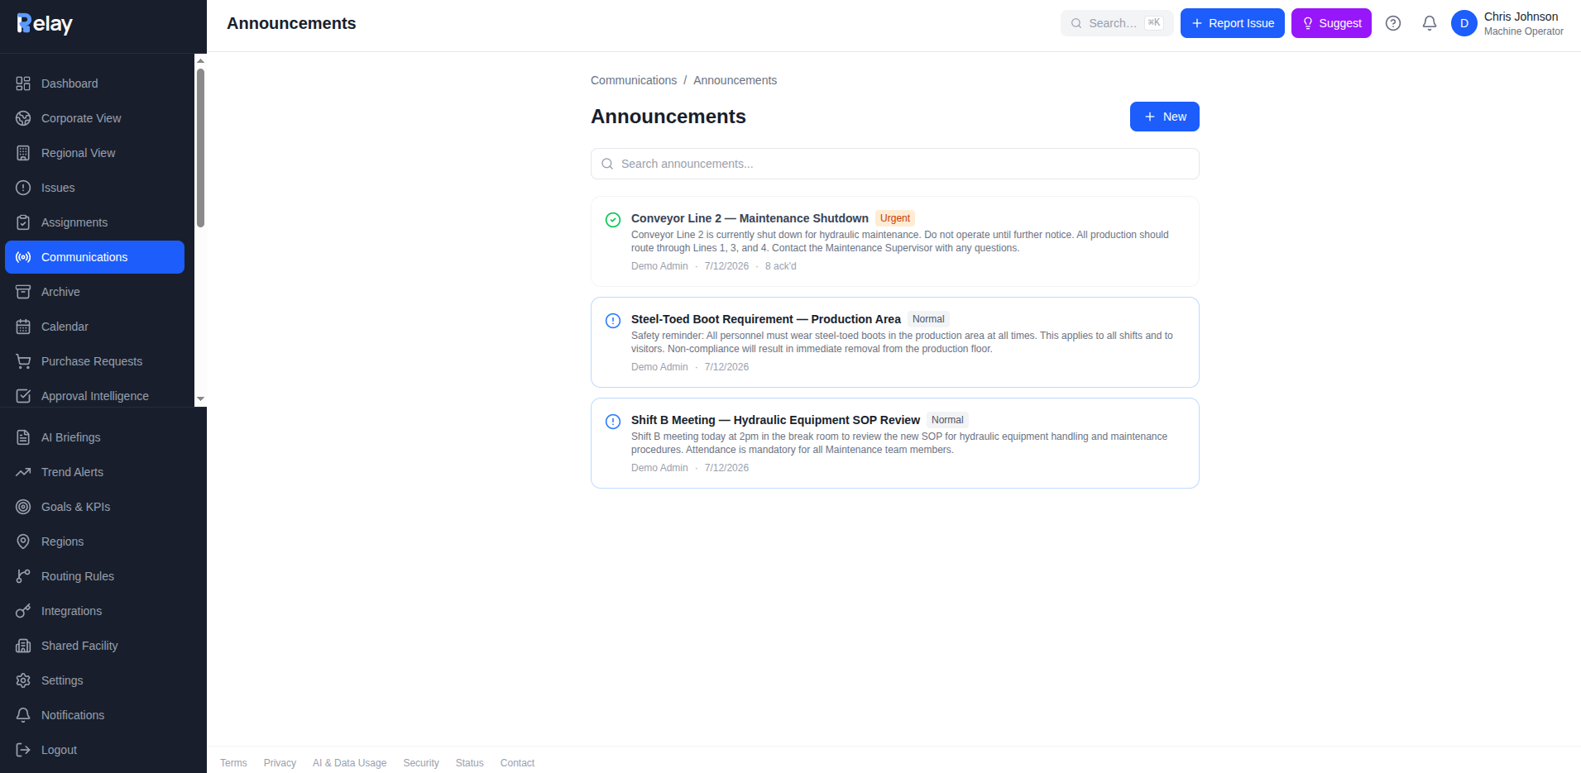
Task: Navigate to Issues
Action: click(94, 188)
